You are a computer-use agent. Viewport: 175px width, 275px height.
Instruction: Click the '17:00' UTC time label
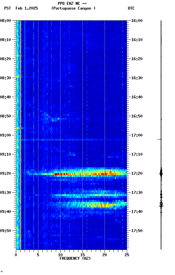tap(137, 135)
